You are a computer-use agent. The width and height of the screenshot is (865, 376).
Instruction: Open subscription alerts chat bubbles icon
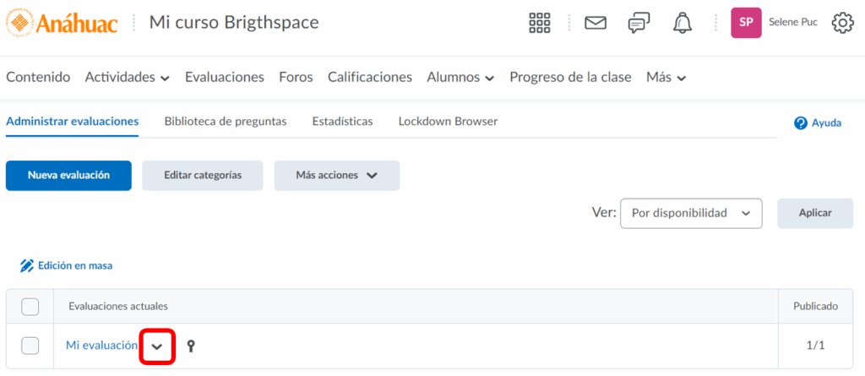coord(639,23)
